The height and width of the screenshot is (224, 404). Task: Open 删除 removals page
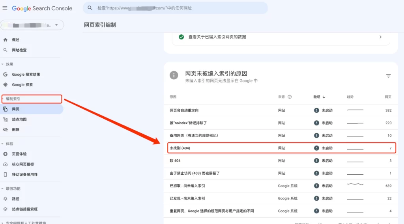pyautogui.click(x=15, y=129)
